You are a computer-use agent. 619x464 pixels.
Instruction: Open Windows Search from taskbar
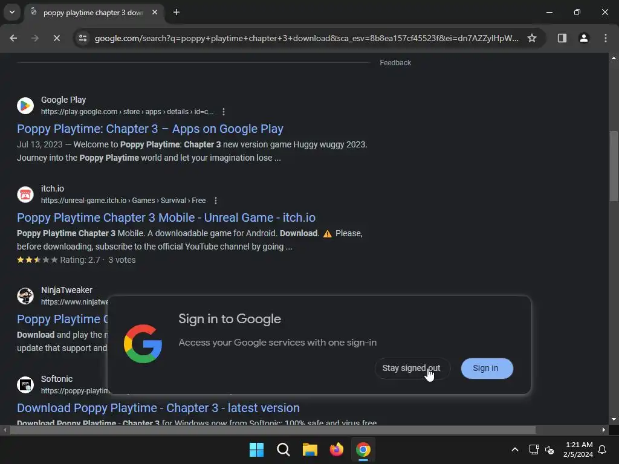(283, 449)
